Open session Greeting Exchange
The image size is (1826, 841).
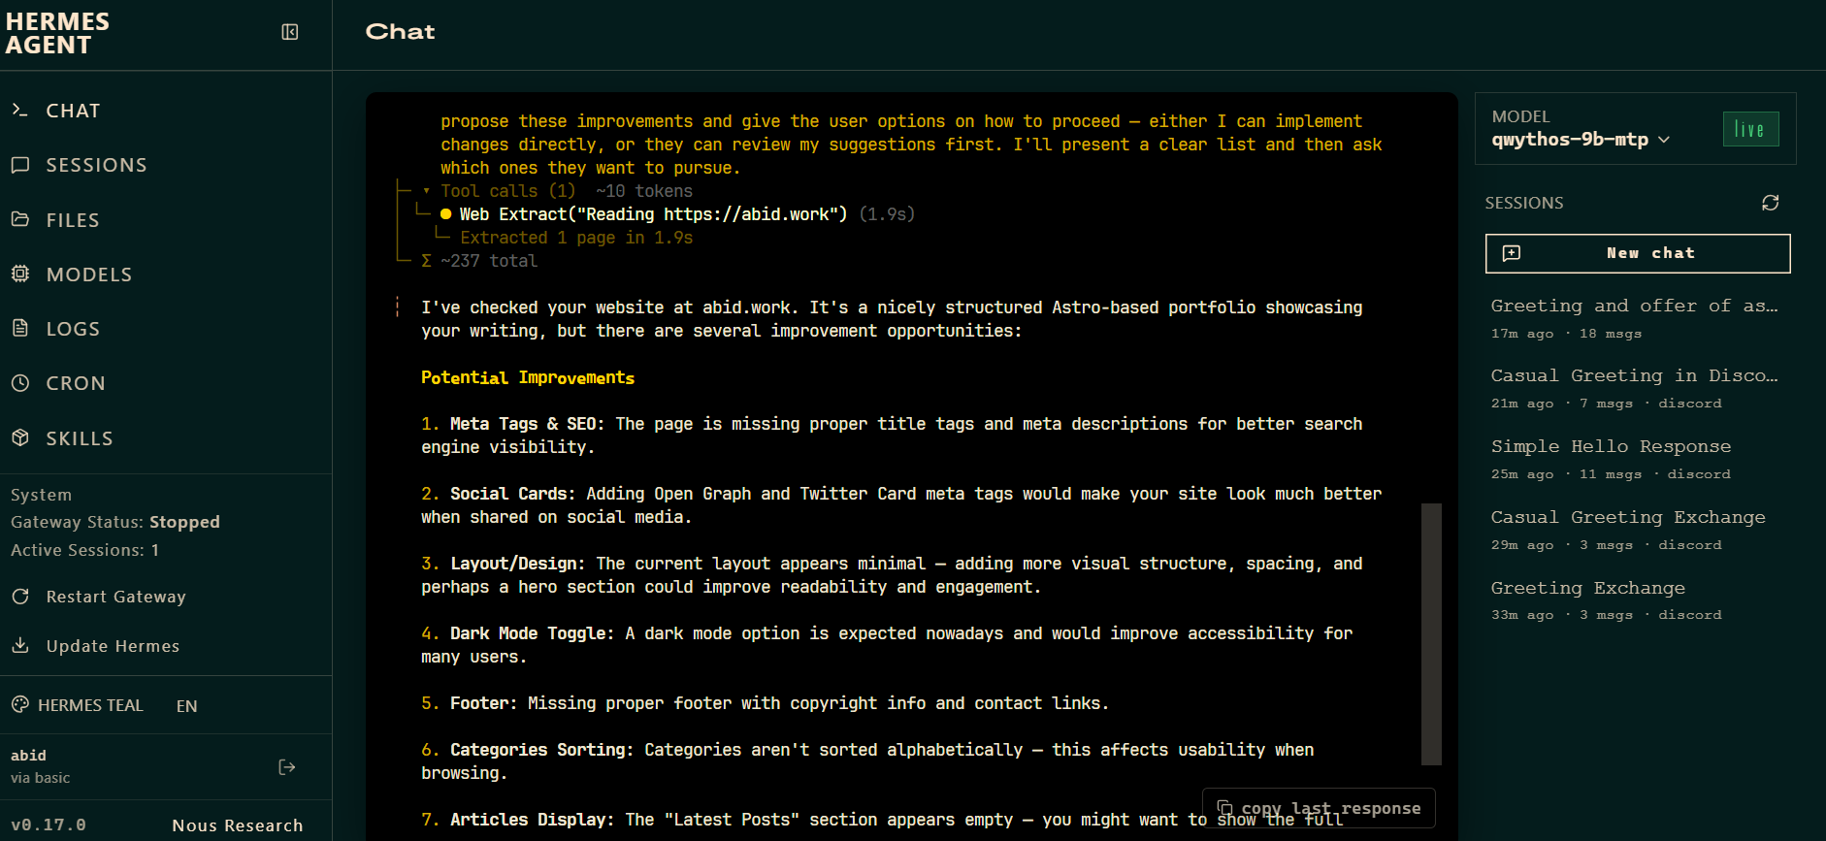point(1638,600)
